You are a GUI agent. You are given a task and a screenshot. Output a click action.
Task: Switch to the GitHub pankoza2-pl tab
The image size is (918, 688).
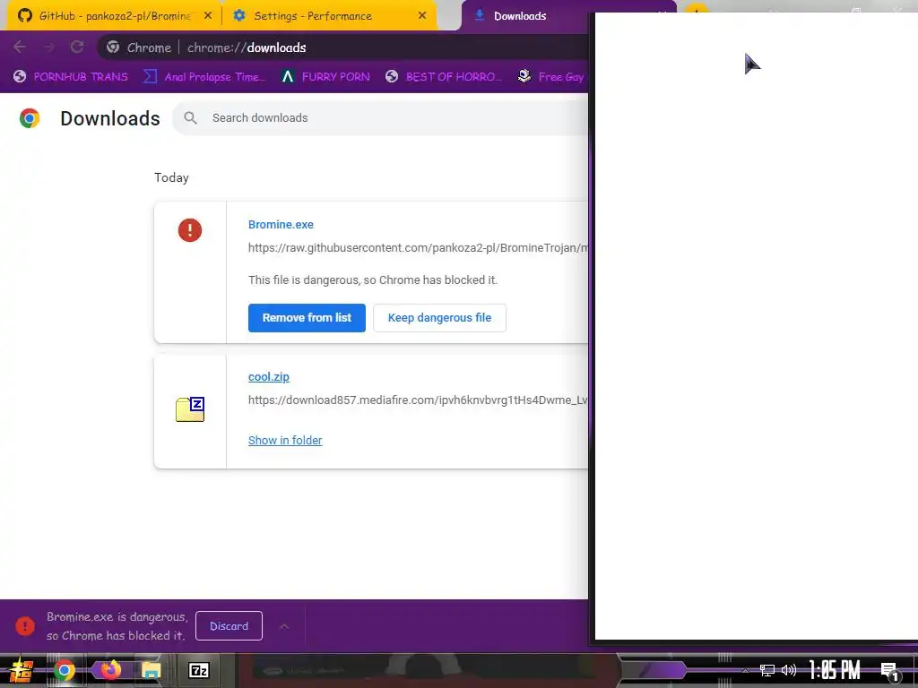[x=115, y=16]
